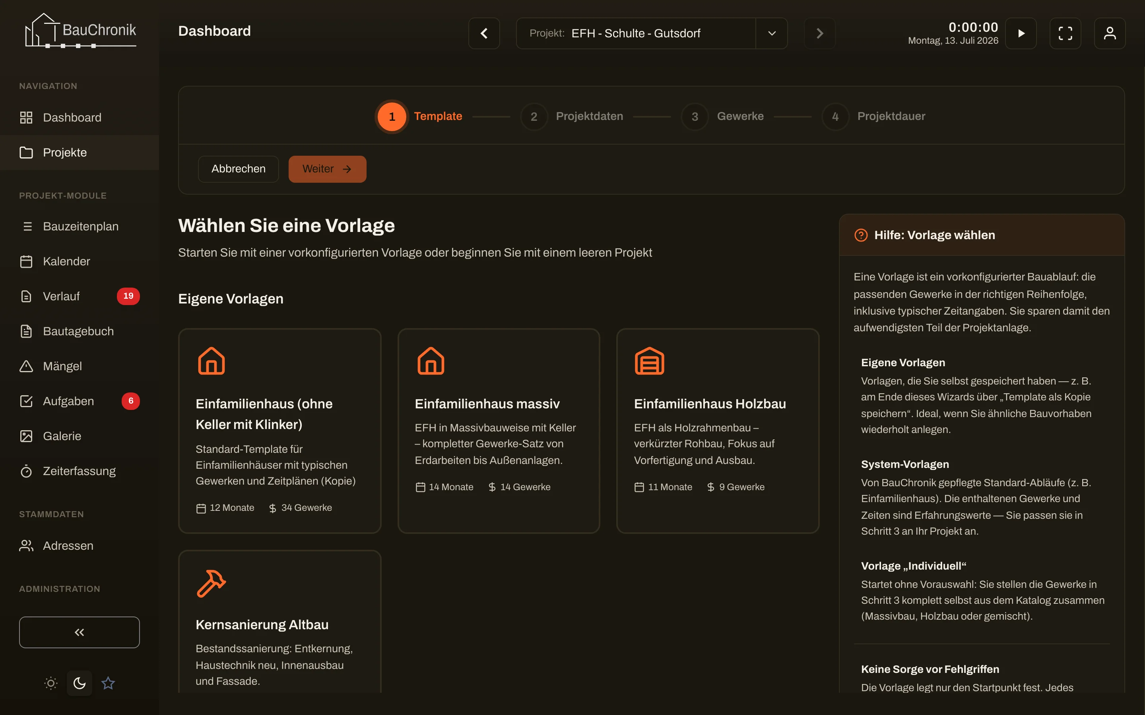Click the Projekte folder icon

coord(27,152)
